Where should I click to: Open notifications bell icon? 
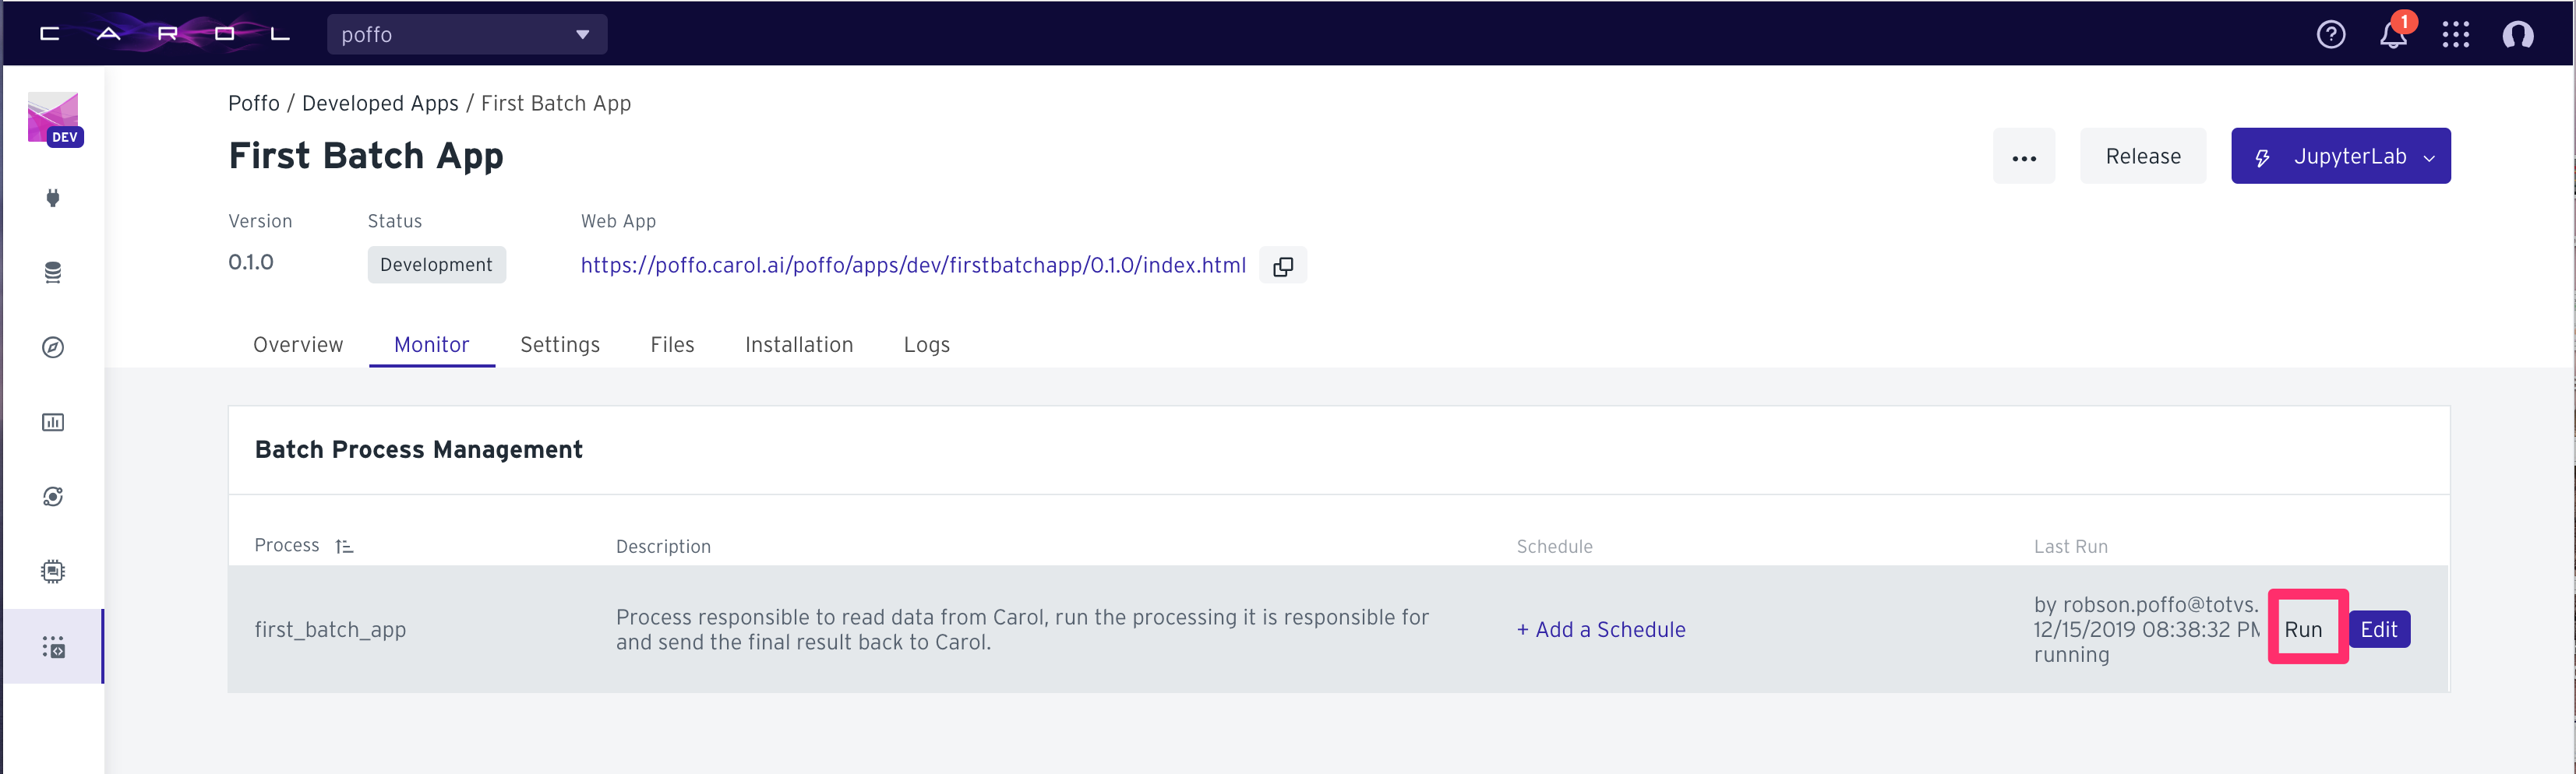click(2393, 35)
